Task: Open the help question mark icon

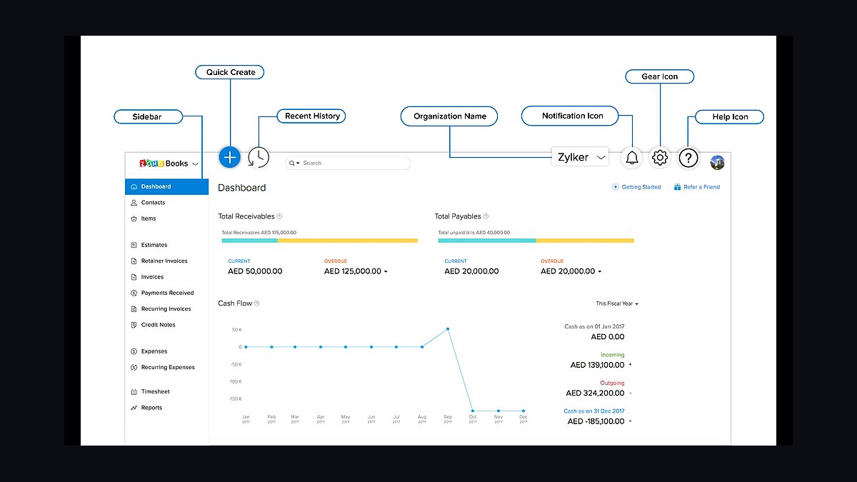Action: point(688,158)
